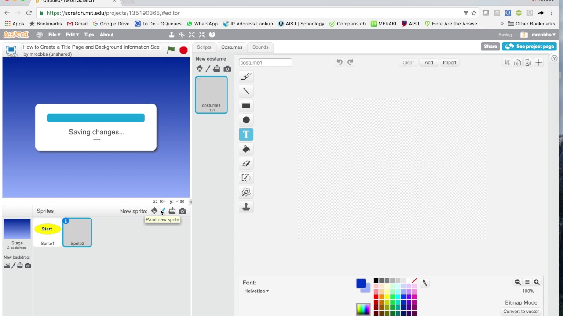
Task: Create new sprite from camera
Action: pos(183,211)
